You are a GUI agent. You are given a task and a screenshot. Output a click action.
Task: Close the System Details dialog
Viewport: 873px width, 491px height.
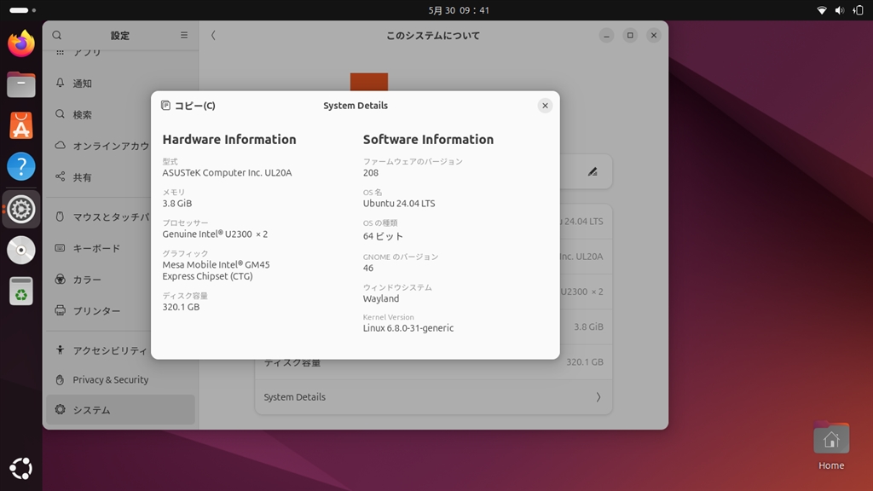click(545, 106)
